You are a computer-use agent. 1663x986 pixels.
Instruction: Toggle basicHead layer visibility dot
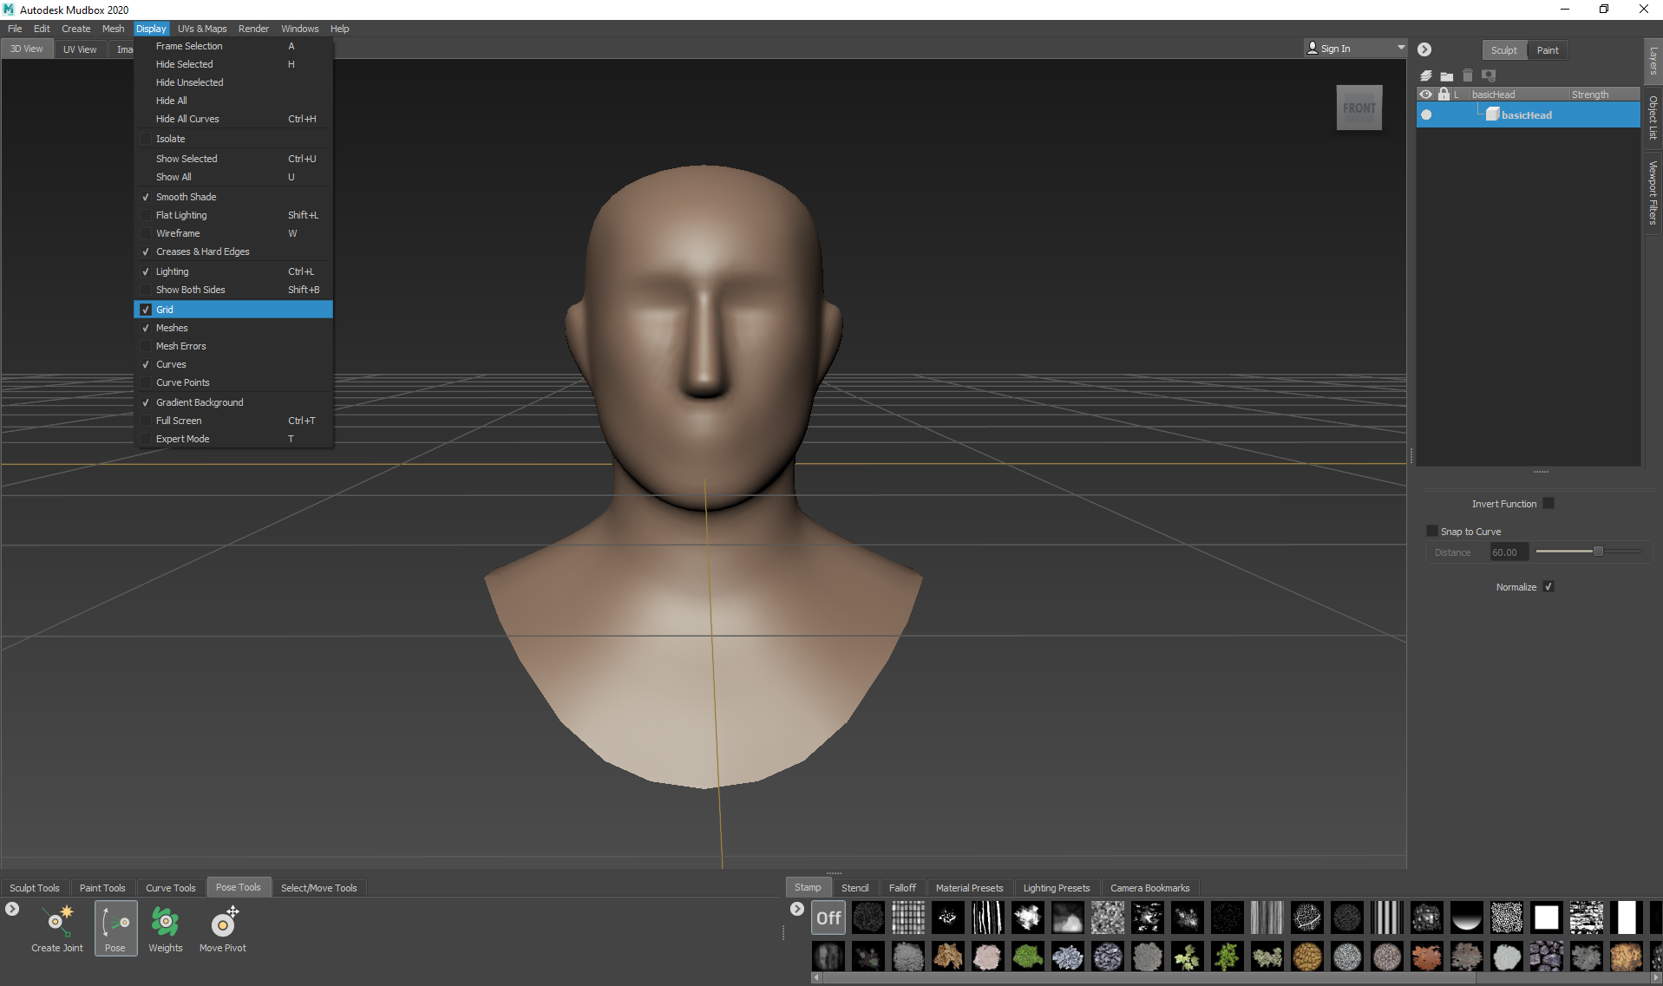(x=1426, y=114)
